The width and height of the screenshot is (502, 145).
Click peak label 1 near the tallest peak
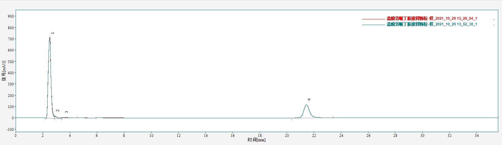[53, 33]
